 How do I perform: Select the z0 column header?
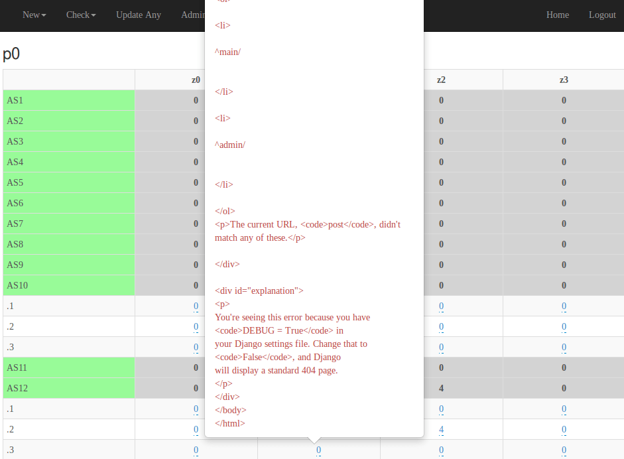pyautogui.click(x=196, y=80)
